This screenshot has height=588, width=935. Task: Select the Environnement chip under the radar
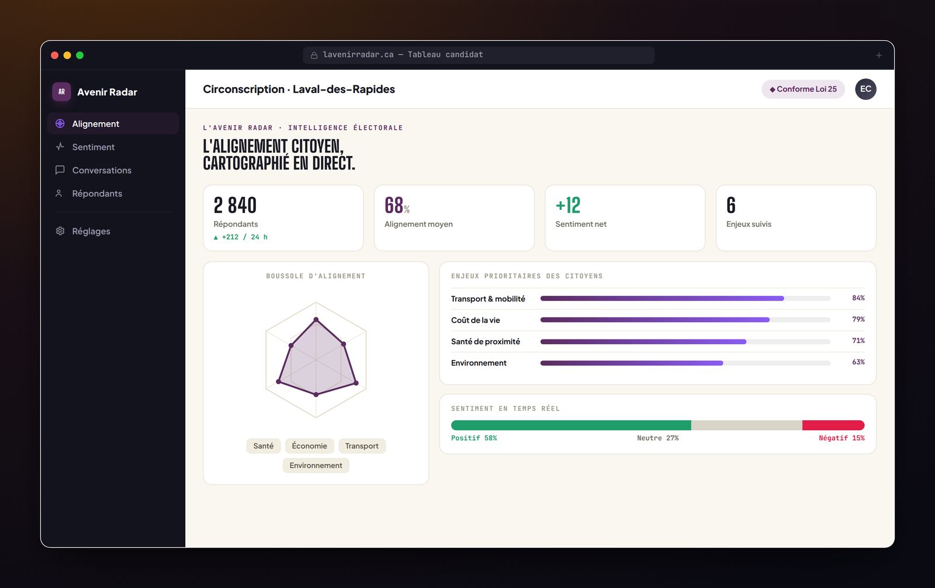(x=316, y=465)
